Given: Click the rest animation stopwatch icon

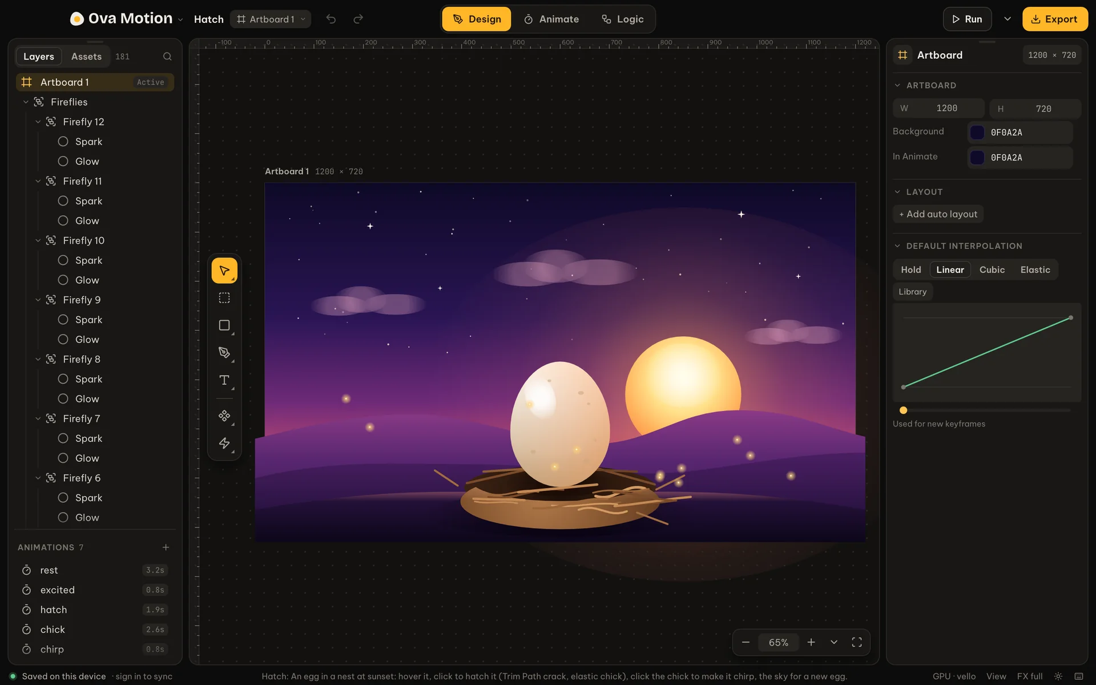Looking at the screenshot, I should [26, 570].
